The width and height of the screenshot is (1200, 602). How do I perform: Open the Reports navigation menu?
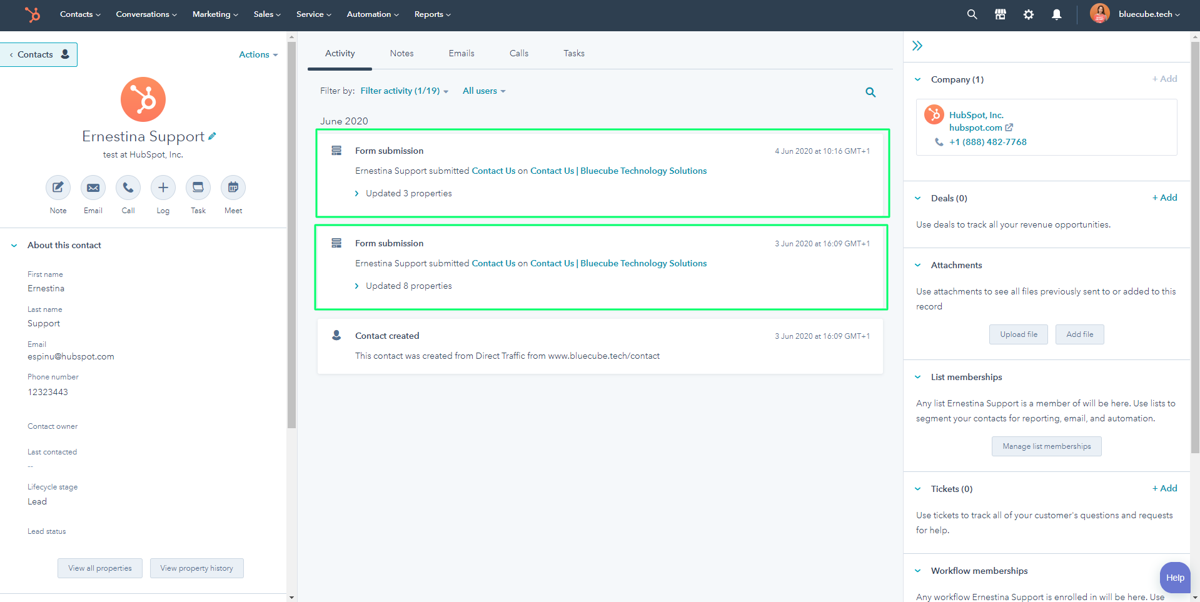tap(432, 14)
